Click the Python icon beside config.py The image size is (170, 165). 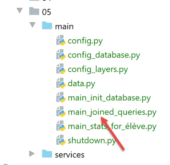[x=61, y=40]
